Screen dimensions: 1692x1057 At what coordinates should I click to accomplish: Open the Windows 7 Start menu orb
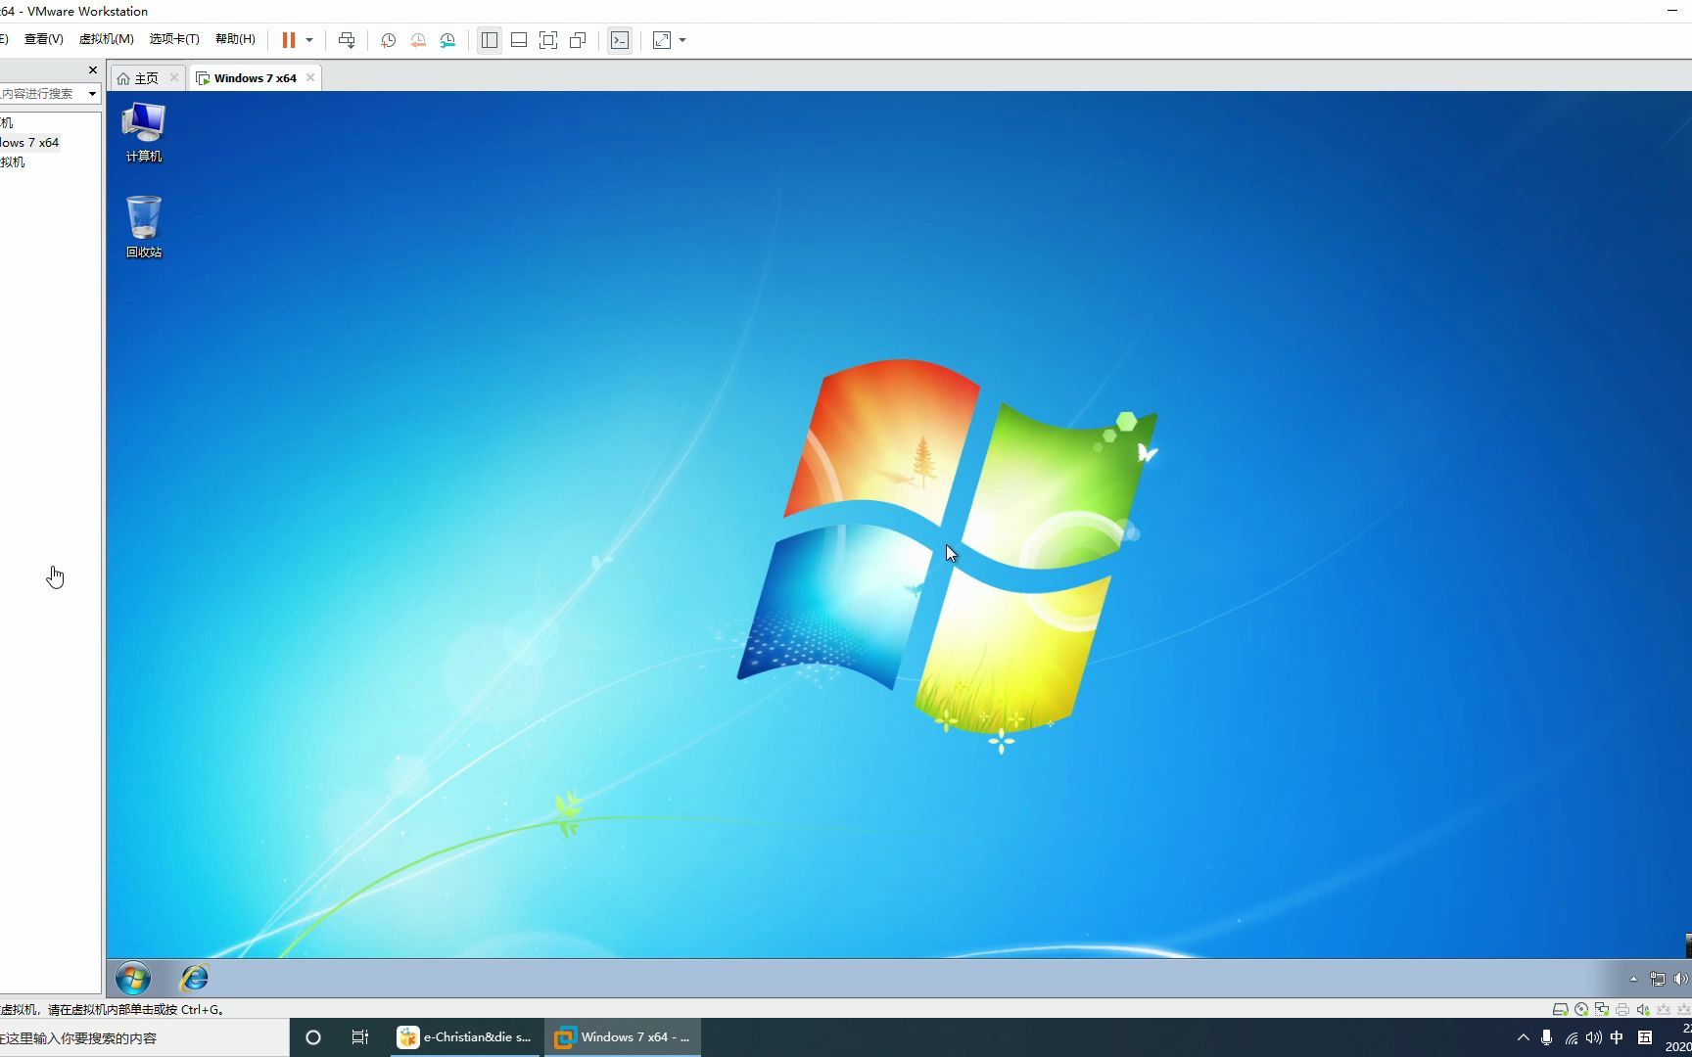click(133, 978)
